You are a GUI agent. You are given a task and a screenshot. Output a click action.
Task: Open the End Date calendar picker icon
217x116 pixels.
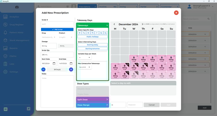tap(71, 64)
